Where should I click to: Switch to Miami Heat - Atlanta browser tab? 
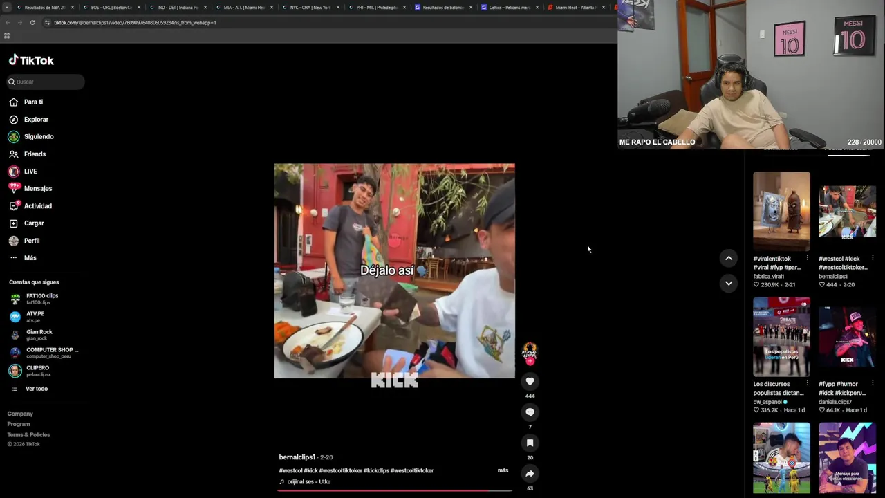(x=575, y=8)
